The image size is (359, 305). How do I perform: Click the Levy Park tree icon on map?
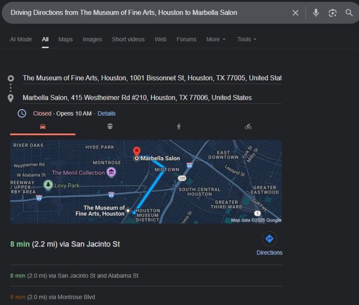(48, 185)
